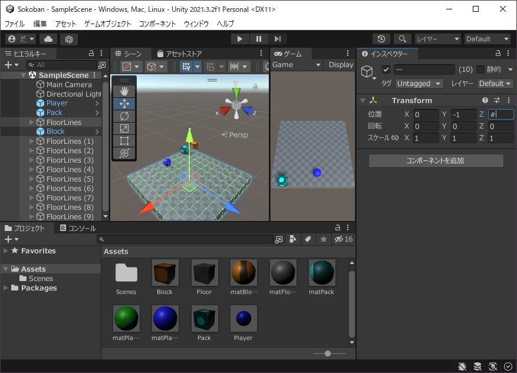Click the Position Y field showing -1
The height and width of the screenshot is (373, 517).
463,114
